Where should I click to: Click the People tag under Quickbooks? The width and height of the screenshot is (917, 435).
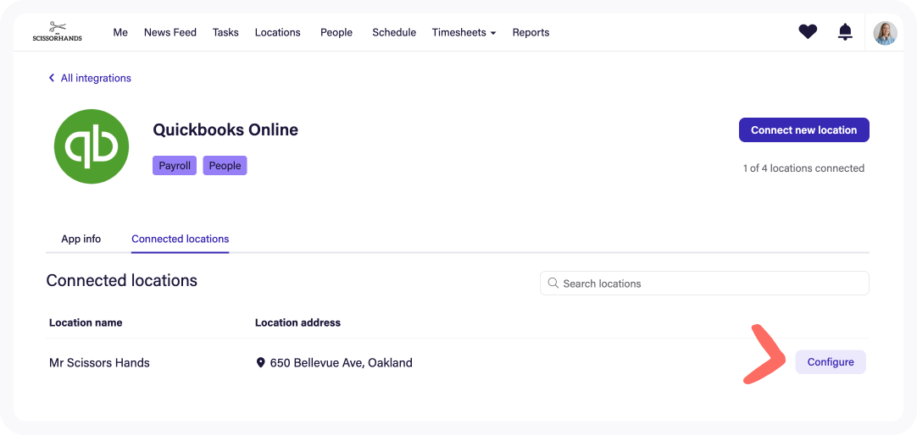tap(225, 165)
